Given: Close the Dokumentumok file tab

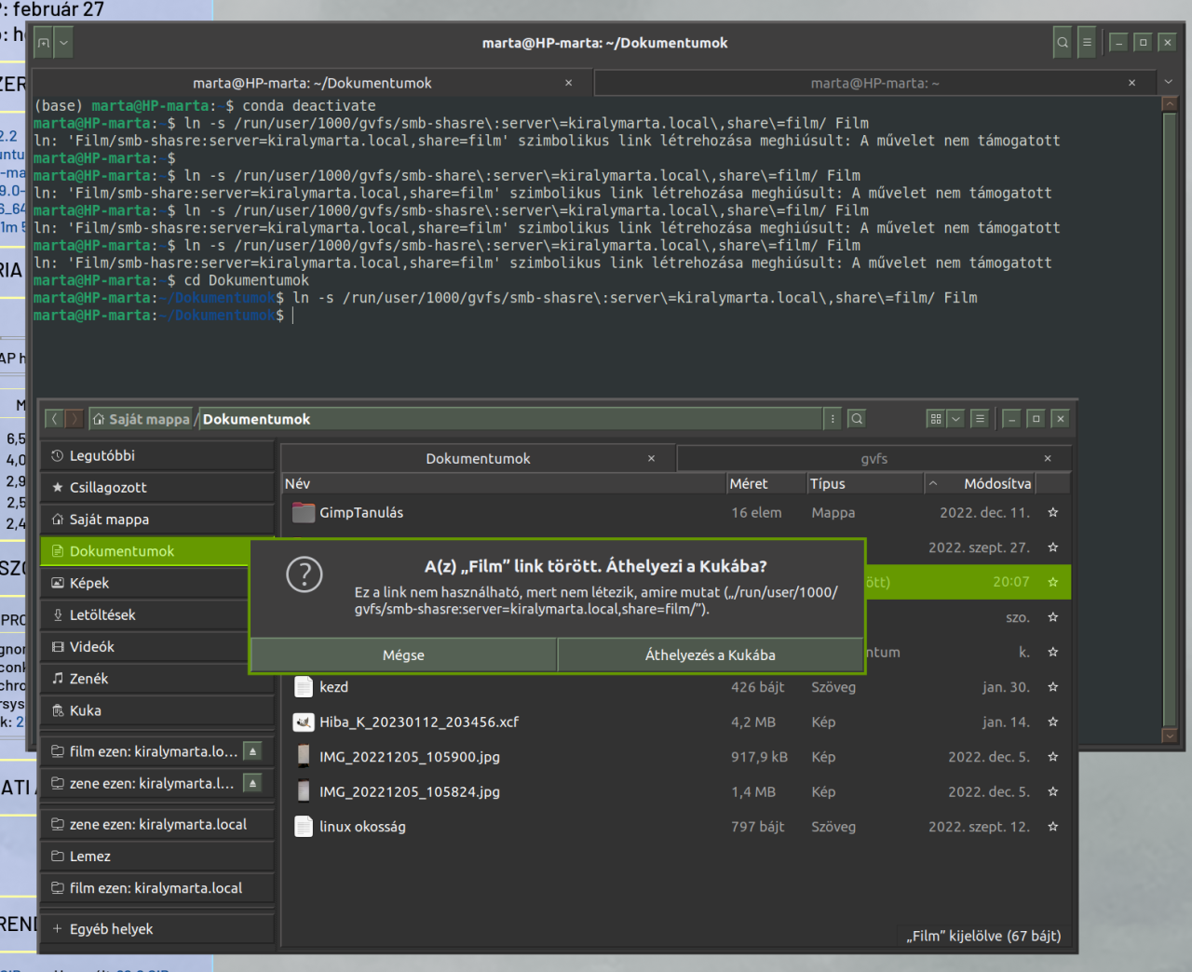Looking at the screenshot, I should coord(652,458).
